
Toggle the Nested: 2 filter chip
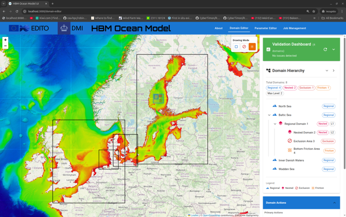[x=290, y=88]
